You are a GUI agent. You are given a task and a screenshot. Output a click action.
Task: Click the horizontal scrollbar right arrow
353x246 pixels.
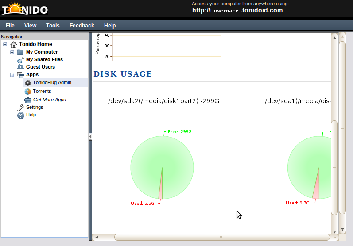click(x=327, y=237)
